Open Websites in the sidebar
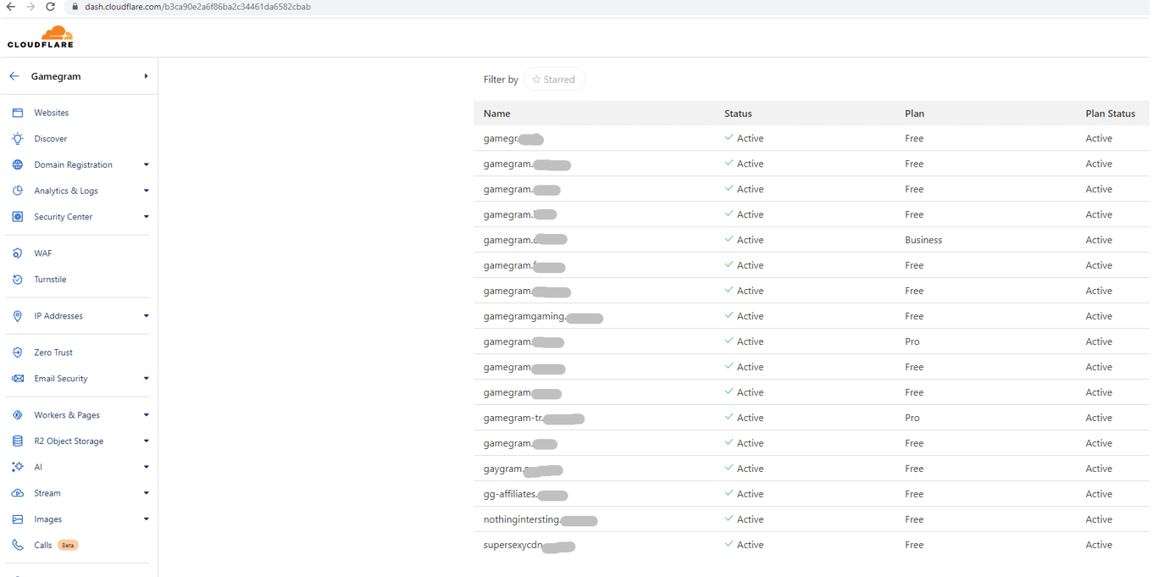Screen dimensions: 1153x577 tap(52, 113)
